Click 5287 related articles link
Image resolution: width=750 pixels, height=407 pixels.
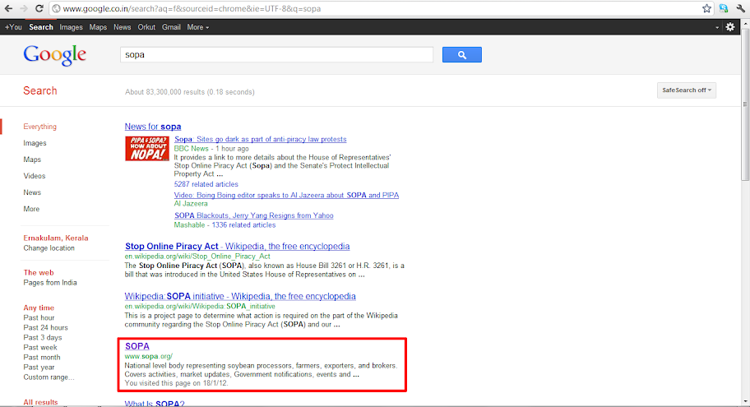[206, 184]
